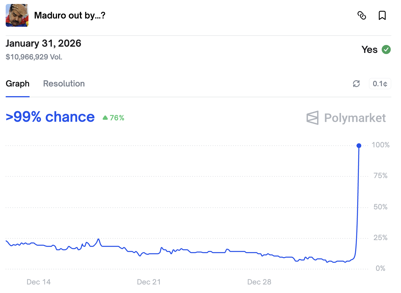
Task: Click the copy link icon
Action: point(361,15)
